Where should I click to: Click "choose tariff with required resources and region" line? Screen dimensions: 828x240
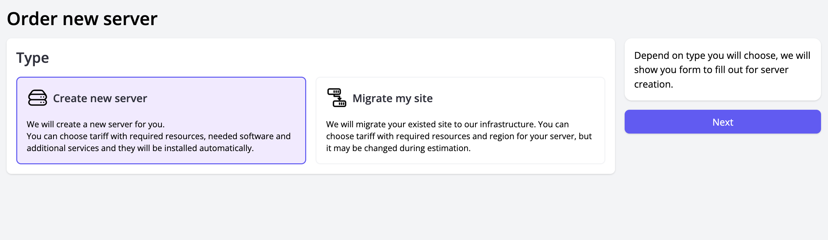coord(458,136)
